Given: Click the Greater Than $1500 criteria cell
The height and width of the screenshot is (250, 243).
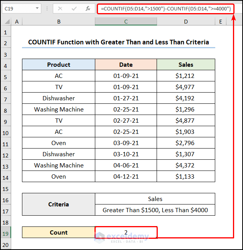Looking at the screenshot, I should point(155,210).
